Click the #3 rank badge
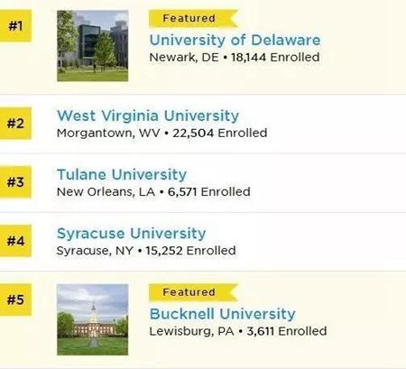The width and height of the screenshot is (406, 369). point(15,182)
